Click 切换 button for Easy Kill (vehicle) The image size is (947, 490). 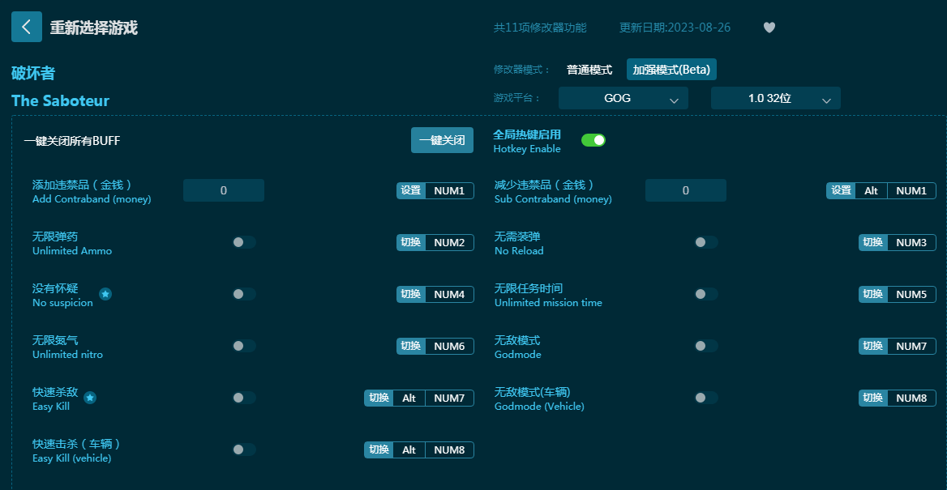(379, 450)
